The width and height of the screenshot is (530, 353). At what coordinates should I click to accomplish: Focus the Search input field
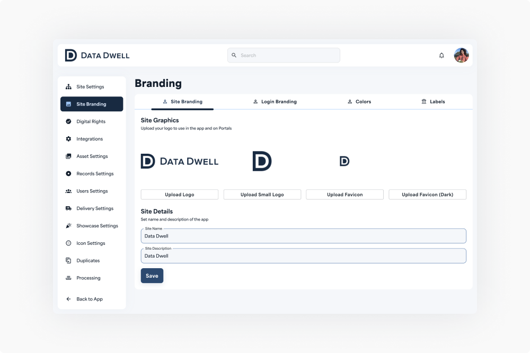pos(284,55)
